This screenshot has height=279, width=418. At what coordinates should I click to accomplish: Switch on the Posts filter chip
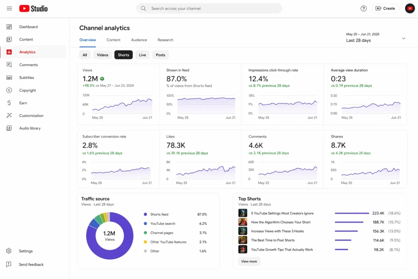click(160, 55)
